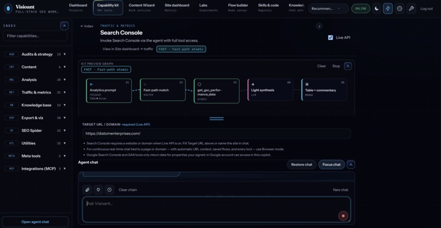This screenshot has height=228, width=441.
Task: Click the ONLINE status pill
Action: coord(361,8)
